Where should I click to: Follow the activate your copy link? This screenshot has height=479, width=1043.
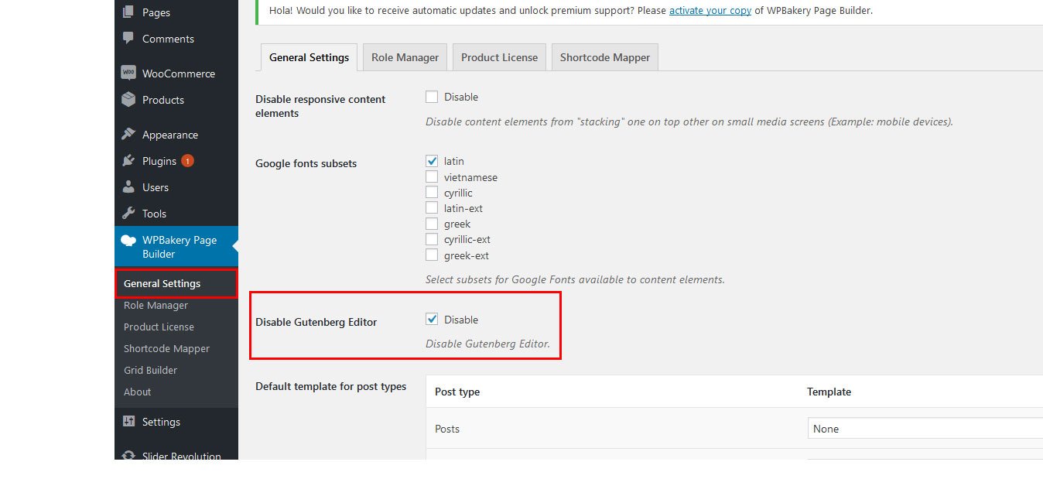coord(710,11)
